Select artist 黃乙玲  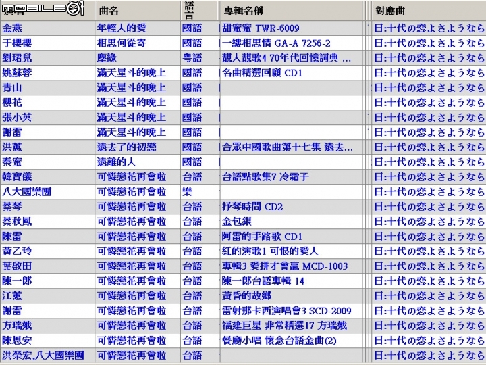point(17,251)
